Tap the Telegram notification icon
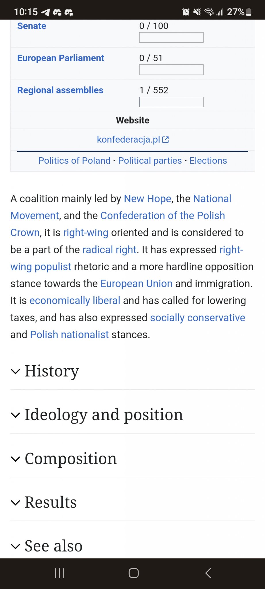 coord(45,12)
